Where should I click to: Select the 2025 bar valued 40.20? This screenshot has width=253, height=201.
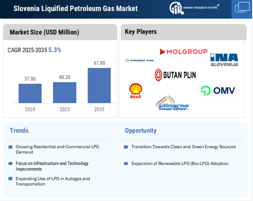[x=65, y=92]
